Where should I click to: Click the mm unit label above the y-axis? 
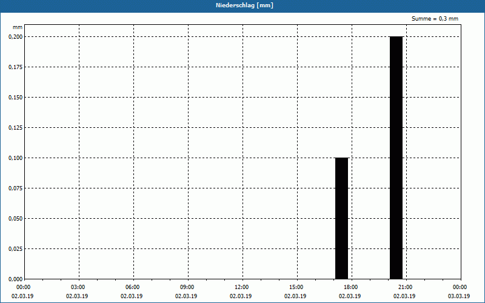click(18, 27)
